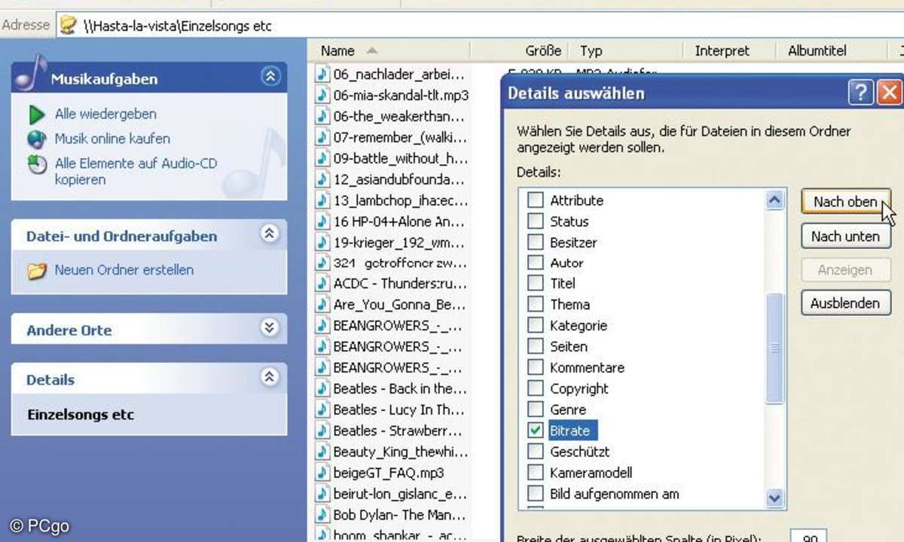This screenshot has width=904, height=542.
Task: Click the column width pixel input field
Action: (x=808, y=537)
